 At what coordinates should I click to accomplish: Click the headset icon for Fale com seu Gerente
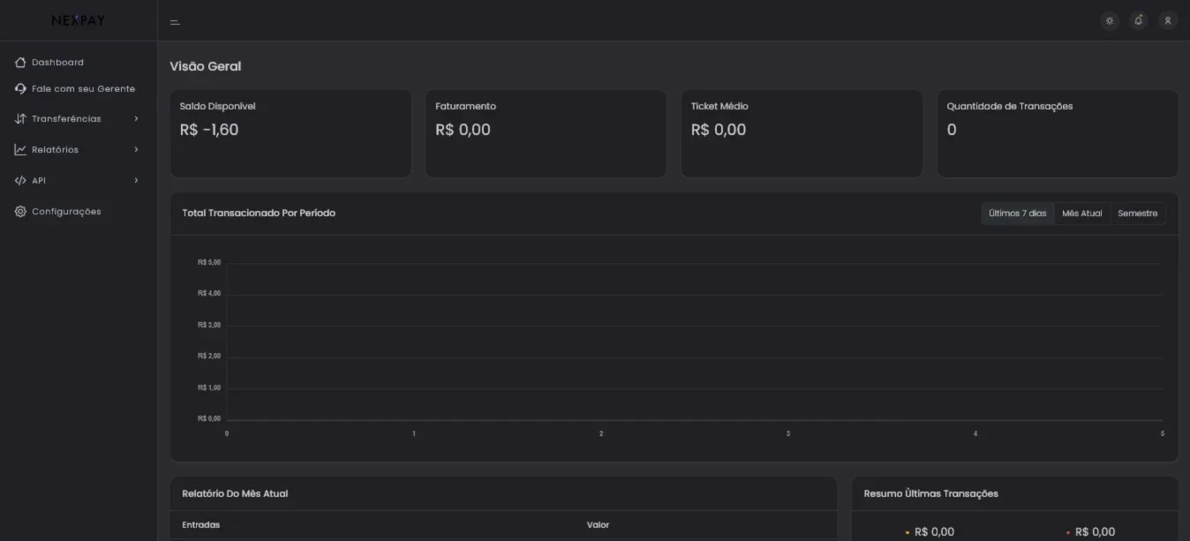coord(20,89)
